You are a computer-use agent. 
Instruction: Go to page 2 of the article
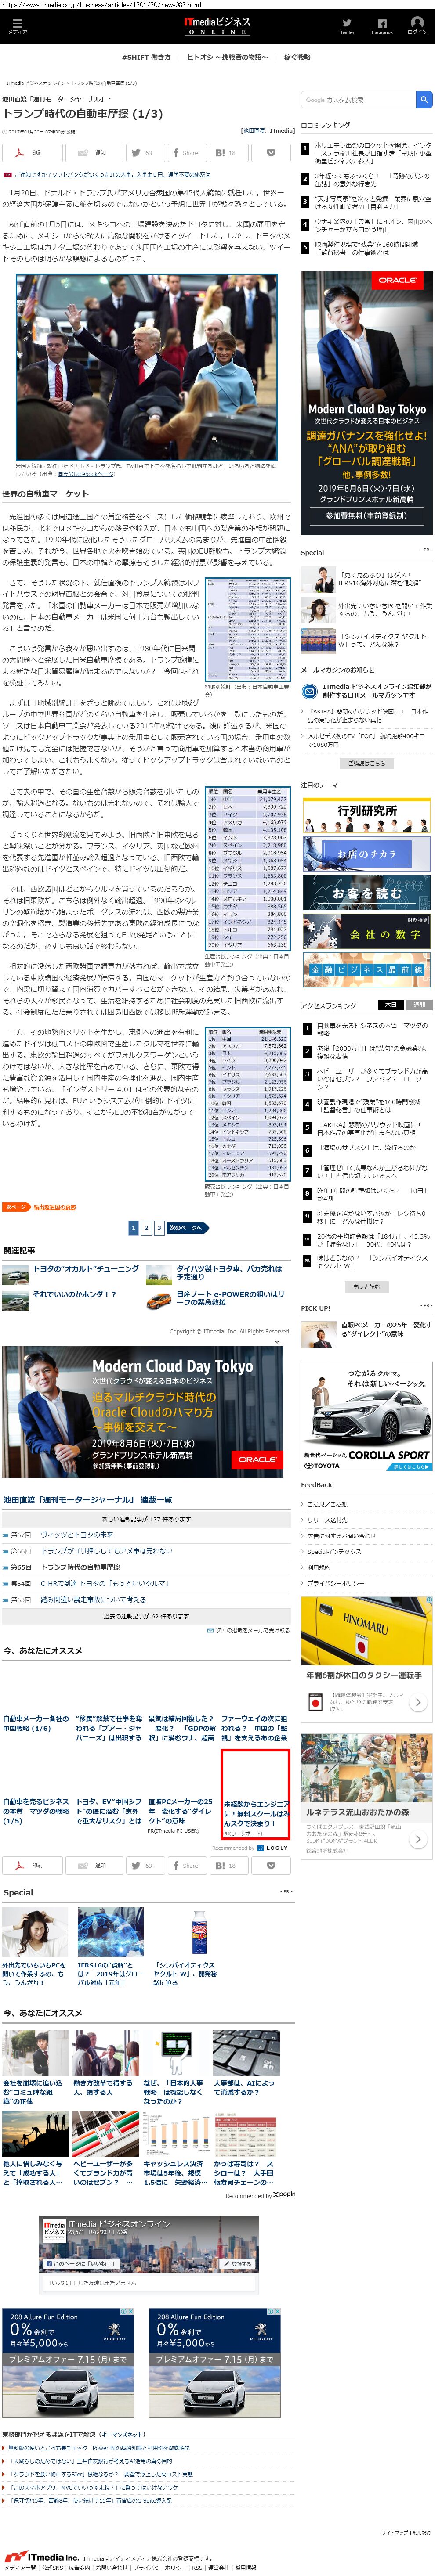[x=146, y=1227]
